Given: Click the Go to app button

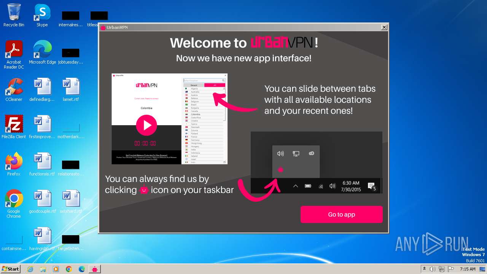Looking at the screenshot, I should tap(341, 214).
